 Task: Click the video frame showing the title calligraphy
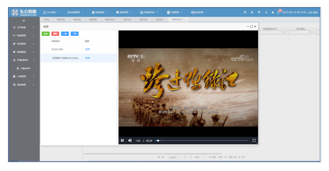(x=188, y=88)
